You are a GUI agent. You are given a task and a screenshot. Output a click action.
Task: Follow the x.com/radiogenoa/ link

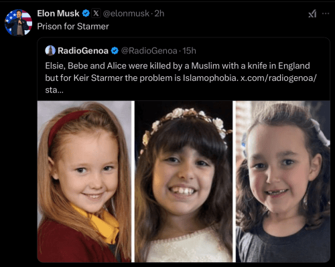coord(279,78)
